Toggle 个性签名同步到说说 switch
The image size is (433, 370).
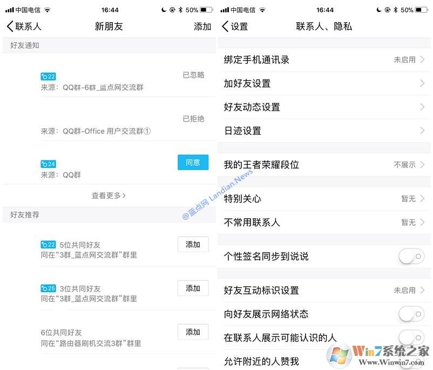click(411, 257)
